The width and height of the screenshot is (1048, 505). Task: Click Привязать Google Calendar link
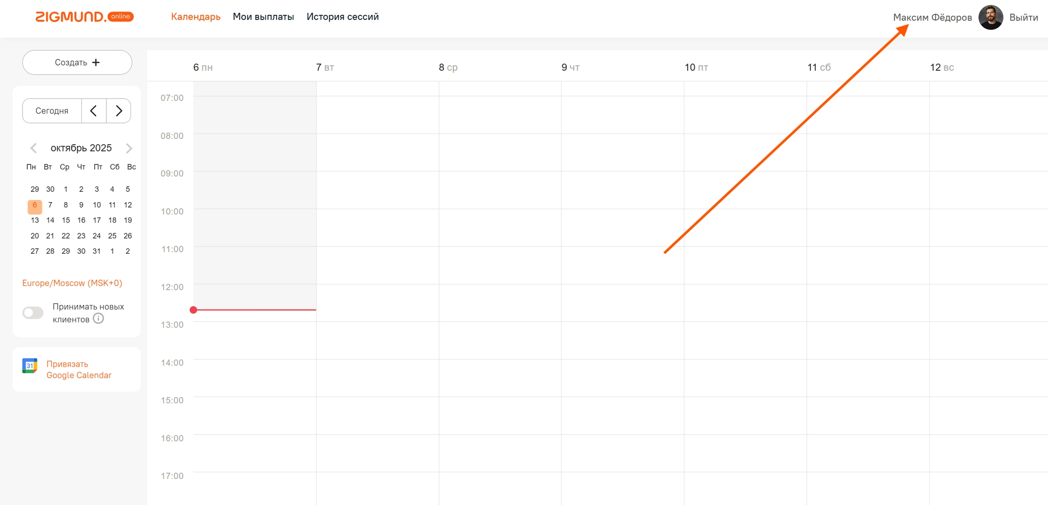coord(79,369)
